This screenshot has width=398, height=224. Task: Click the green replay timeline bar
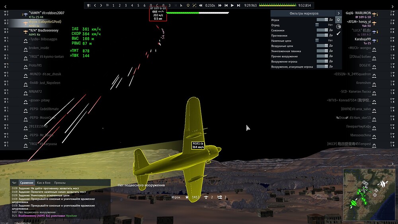[x=278, y=5]
